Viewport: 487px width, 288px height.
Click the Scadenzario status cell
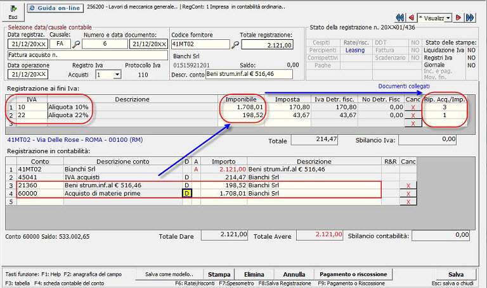tap(390, 58)
